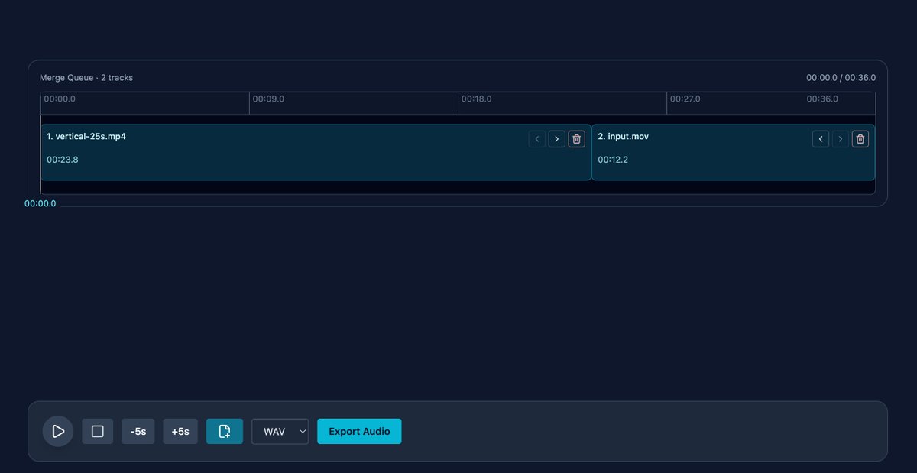This screenshot has height=473, width=917.
Task: Click the Merge Queue · 2 tracks label
Action: [86, 78]
